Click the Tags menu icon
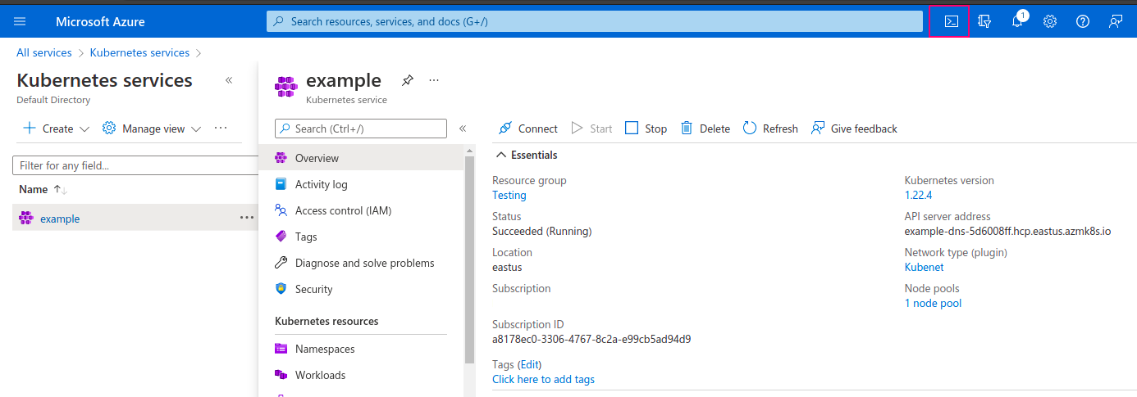The height and width of the screenshot is (397, 1137). click(281, 237)
